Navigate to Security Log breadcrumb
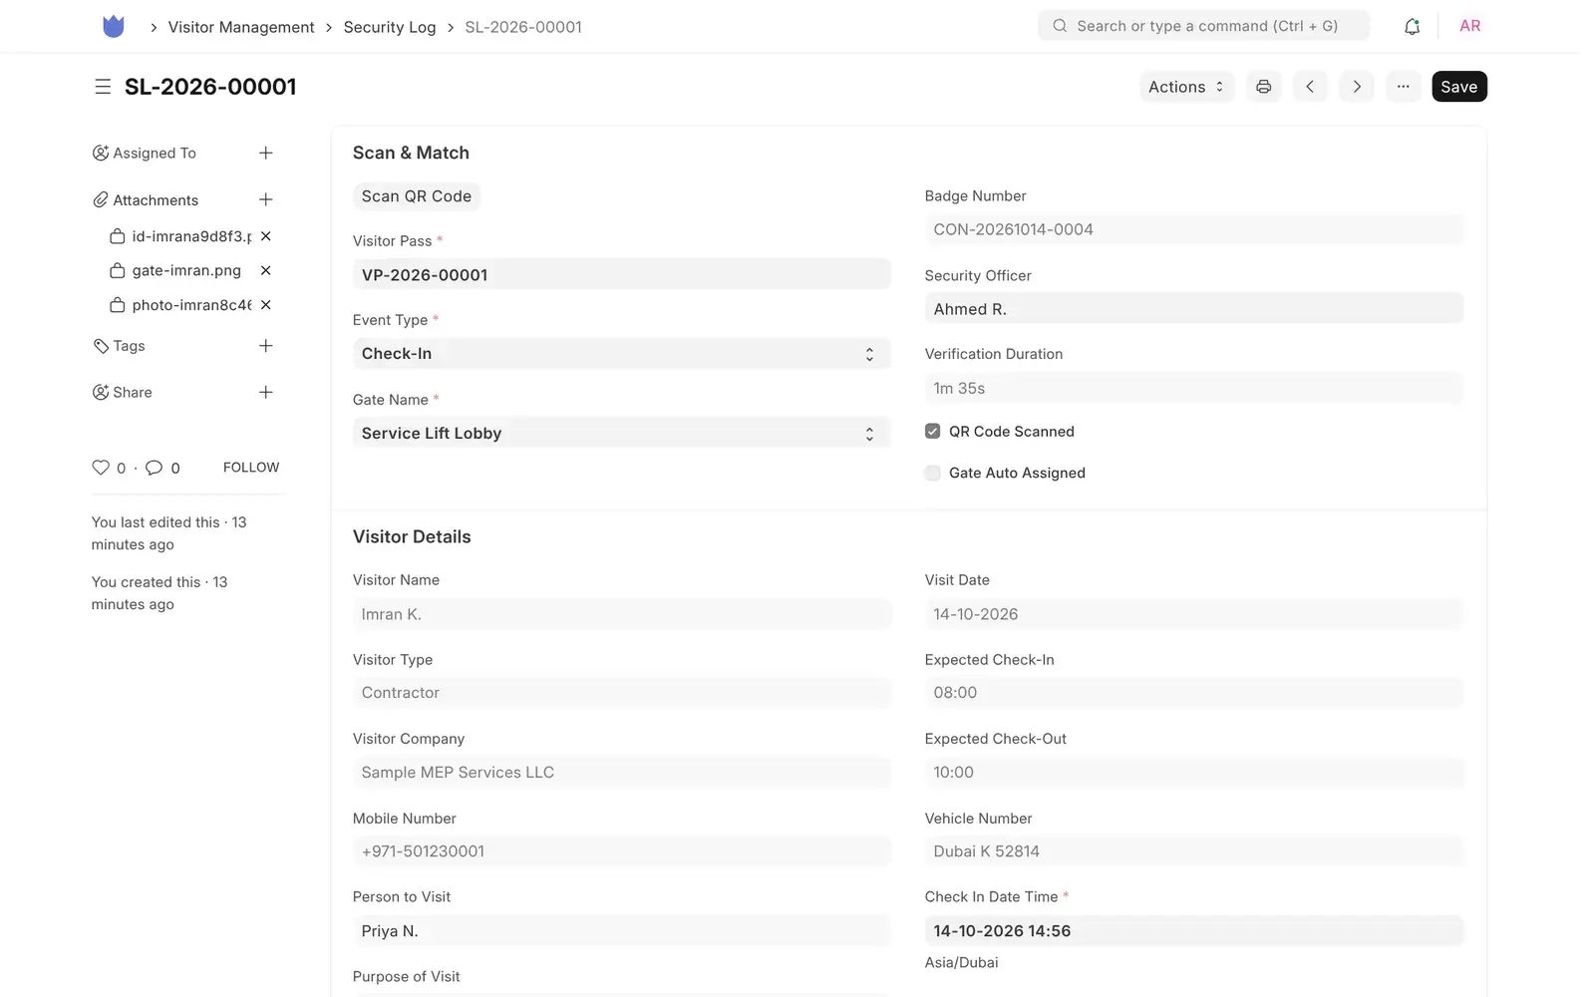The height and width of the screenshot is (997, 1595). point(390,27)
